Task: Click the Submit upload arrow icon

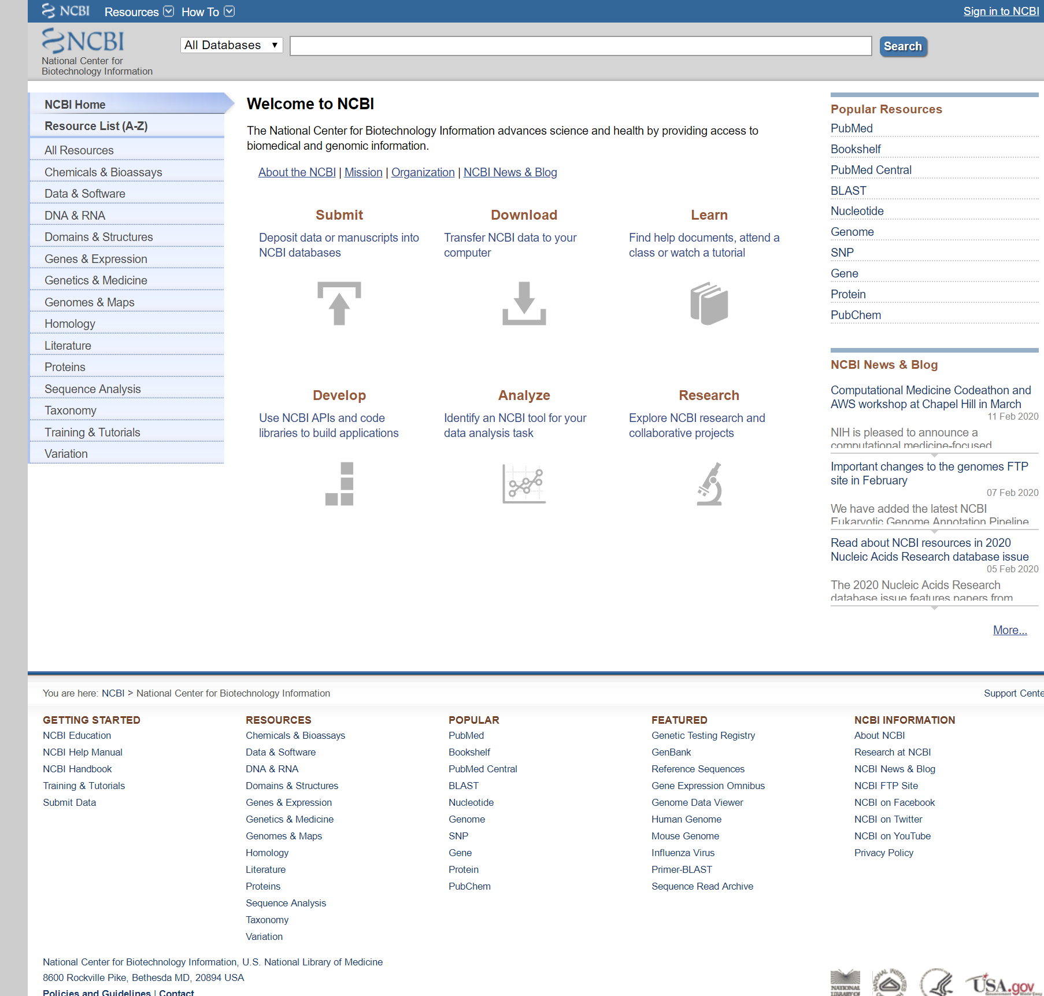Action: point(339,303)
